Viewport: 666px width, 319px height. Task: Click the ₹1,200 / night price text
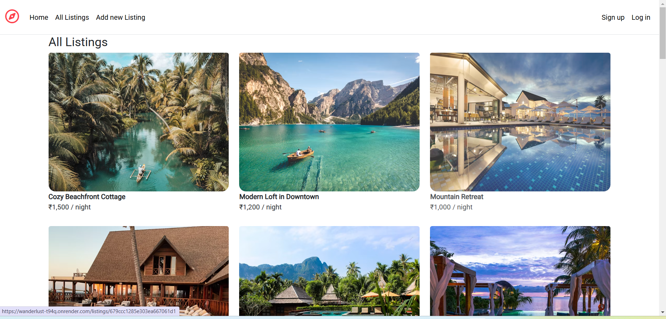260,207
